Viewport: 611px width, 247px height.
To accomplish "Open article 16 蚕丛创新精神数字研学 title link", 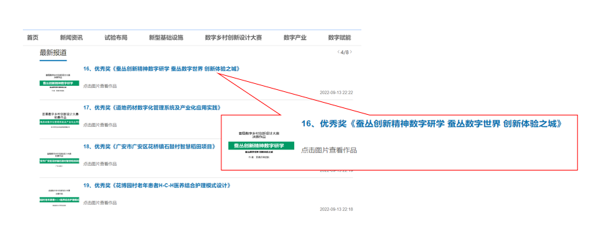I will click(161, 69).
